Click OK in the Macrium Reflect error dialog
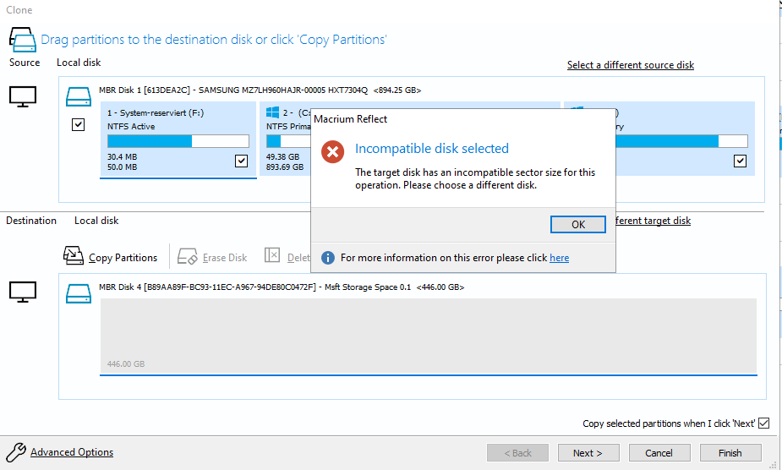The image size is (782, 470). [x=578, y=225]
